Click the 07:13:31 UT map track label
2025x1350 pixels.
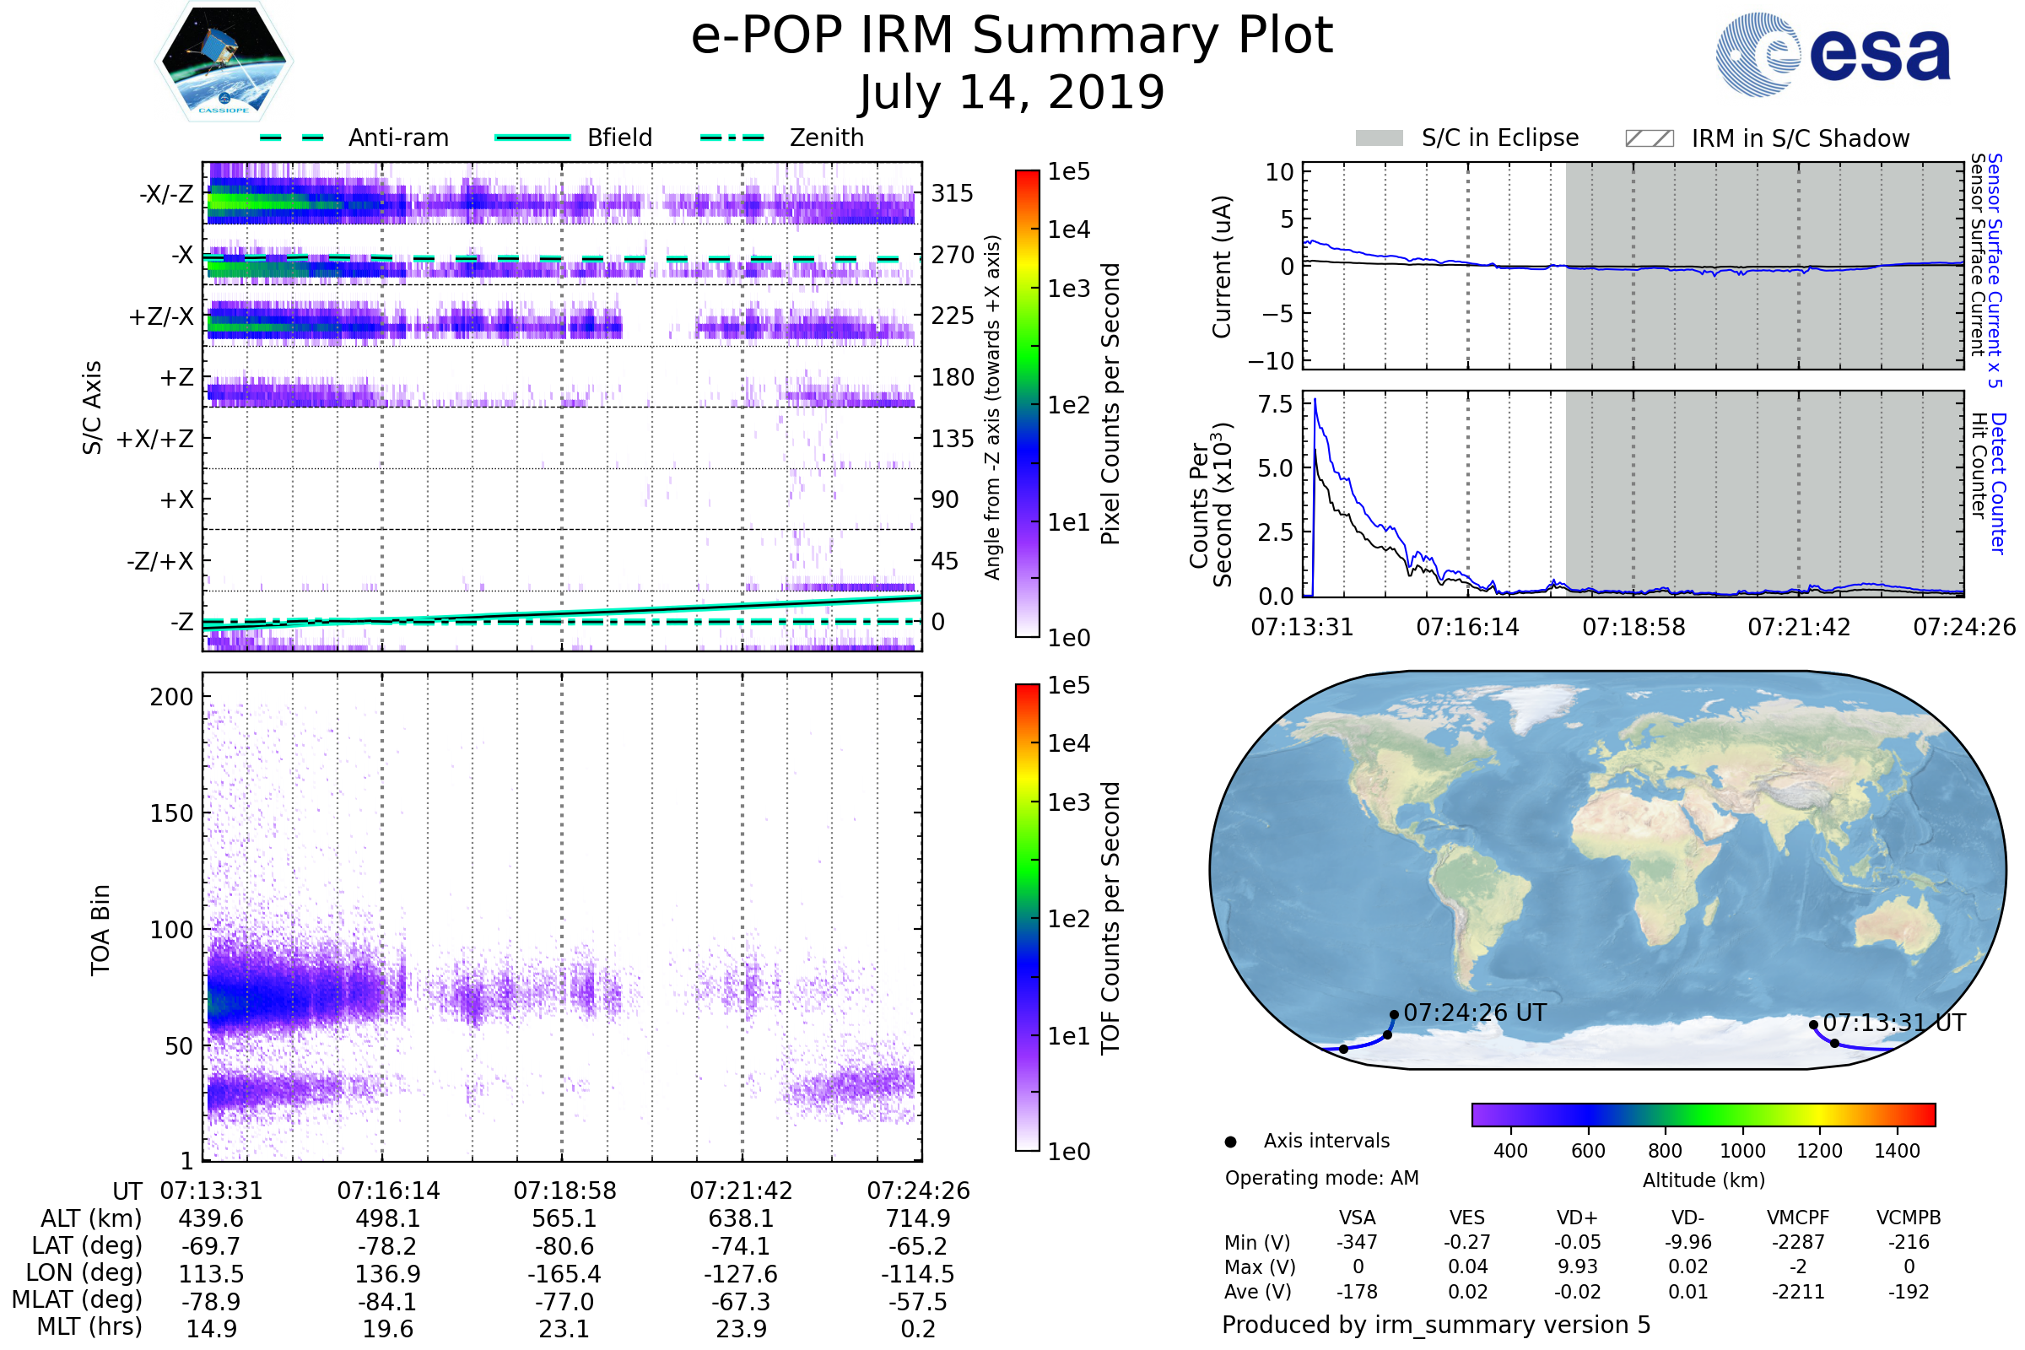click(1894, 1023)
